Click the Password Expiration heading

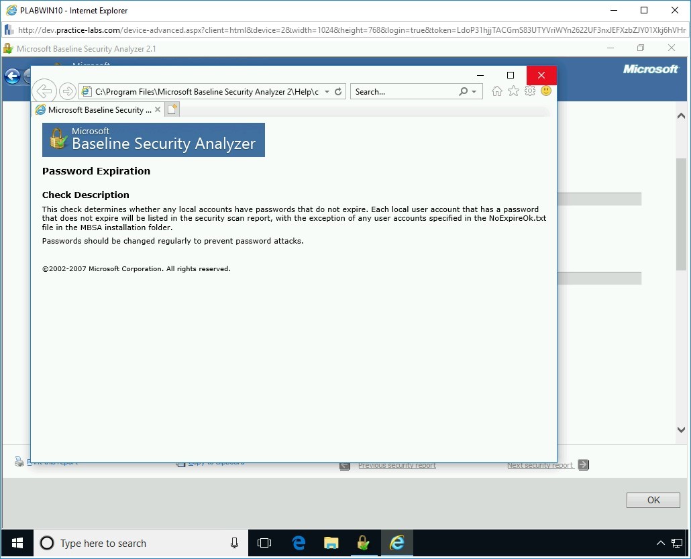96,171
